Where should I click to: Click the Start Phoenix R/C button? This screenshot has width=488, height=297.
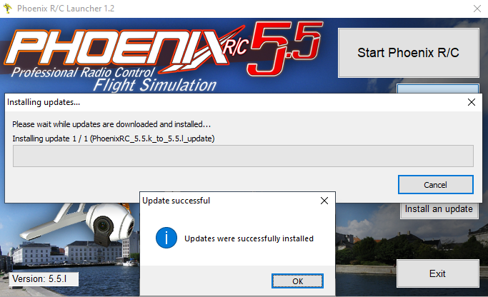pyautogui.click(x=408, y=53)
